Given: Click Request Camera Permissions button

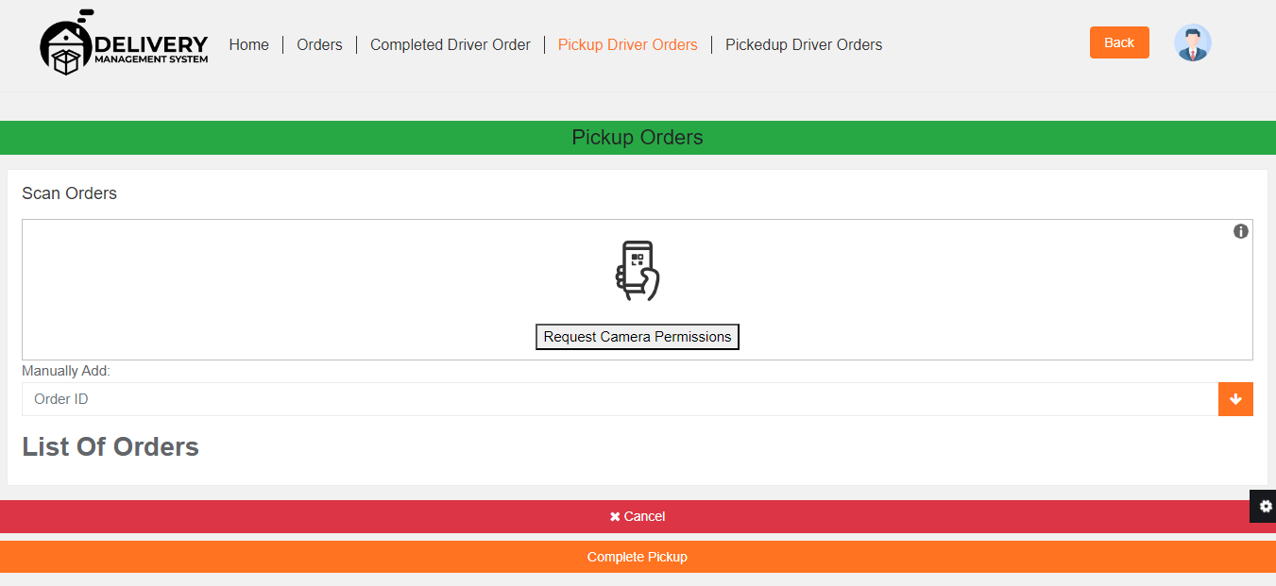Looking at the screenshot, I should point(638,337).
